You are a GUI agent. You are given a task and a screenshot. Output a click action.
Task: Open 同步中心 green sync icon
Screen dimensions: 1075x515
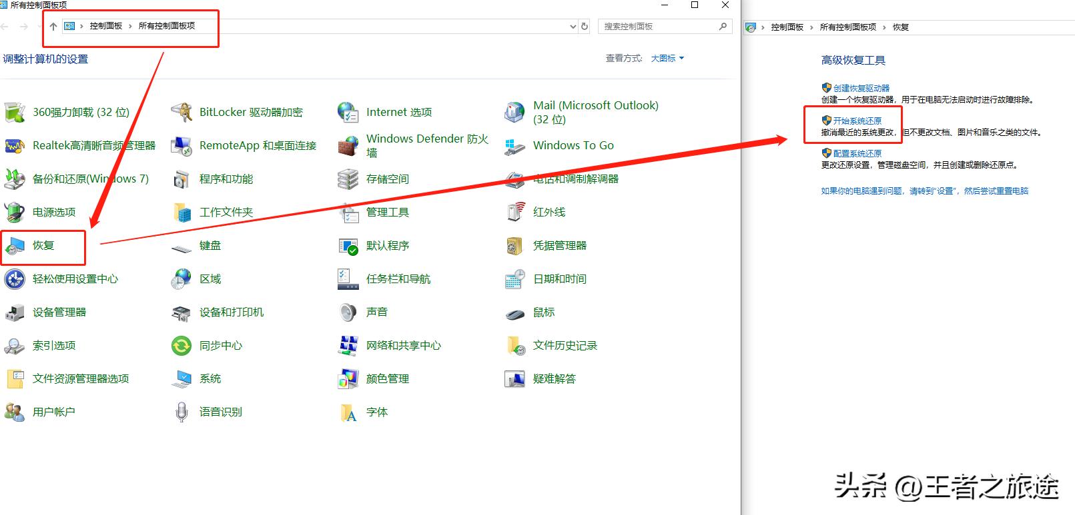pos(182,346)
